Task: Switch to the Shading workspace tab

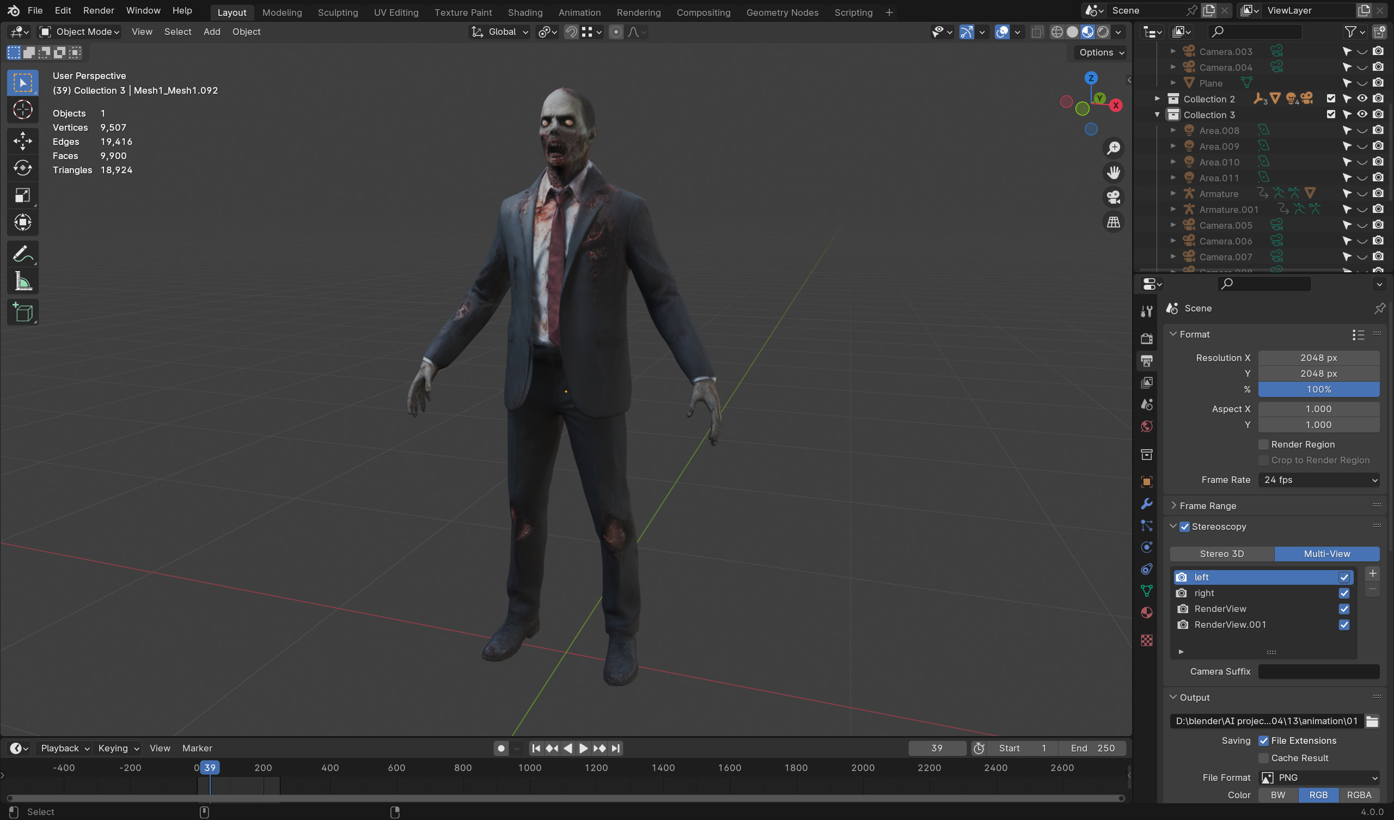Action: pos(525,12)
